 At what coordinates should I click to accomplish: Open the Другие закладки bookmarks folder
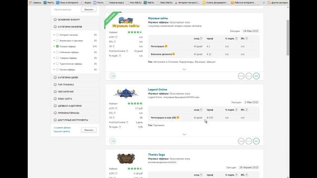pos(277,2)
